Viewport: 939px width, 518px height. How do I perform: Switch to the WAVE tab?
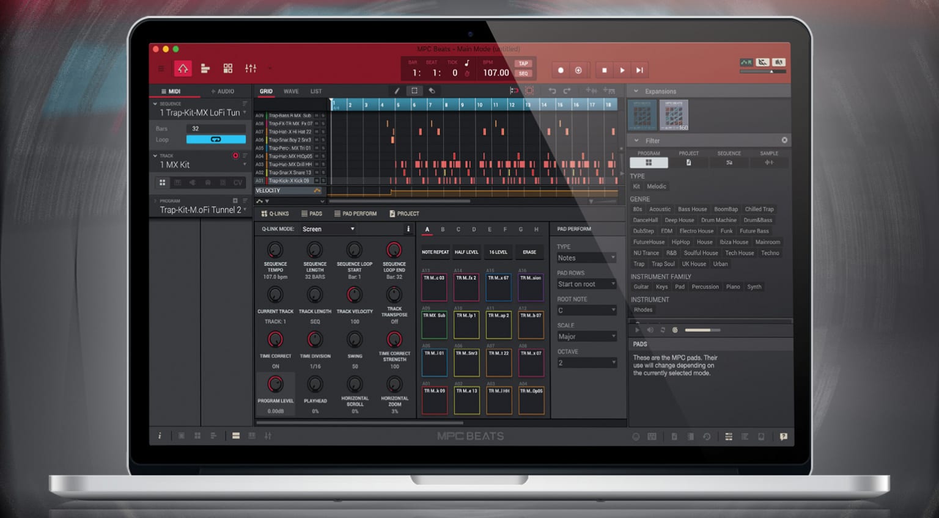[x=291, y=91]
